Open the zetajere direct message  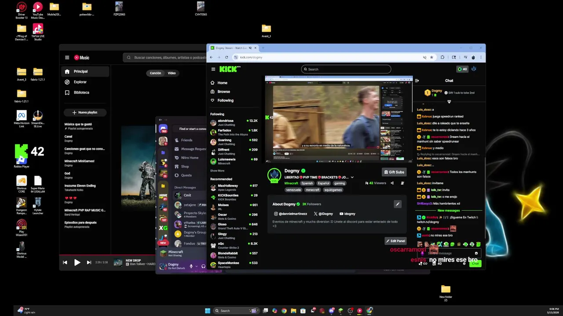[189, 205]
